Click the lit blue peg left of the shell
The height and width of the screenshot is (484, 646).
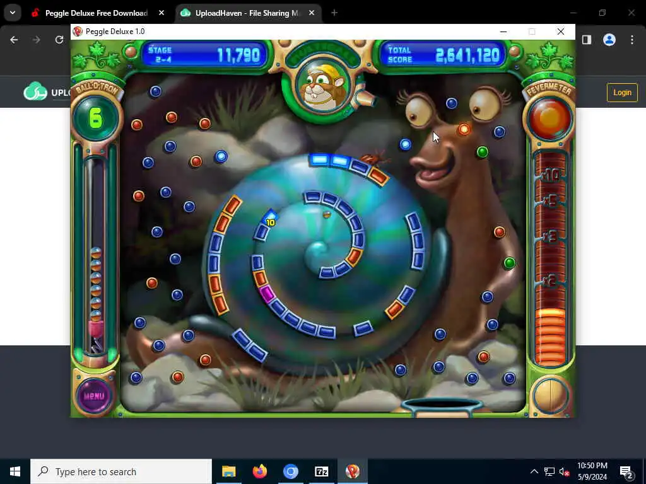pos(221,156)
